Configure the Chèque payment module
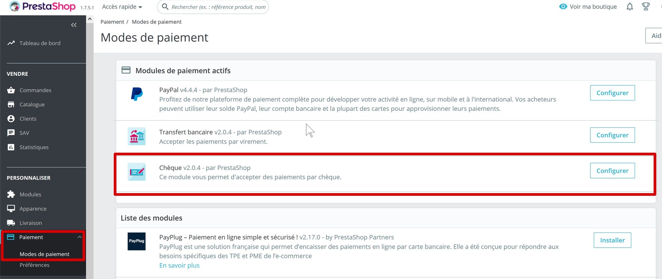The height and width of the screenshot is (279, 662). click(612, 171)
